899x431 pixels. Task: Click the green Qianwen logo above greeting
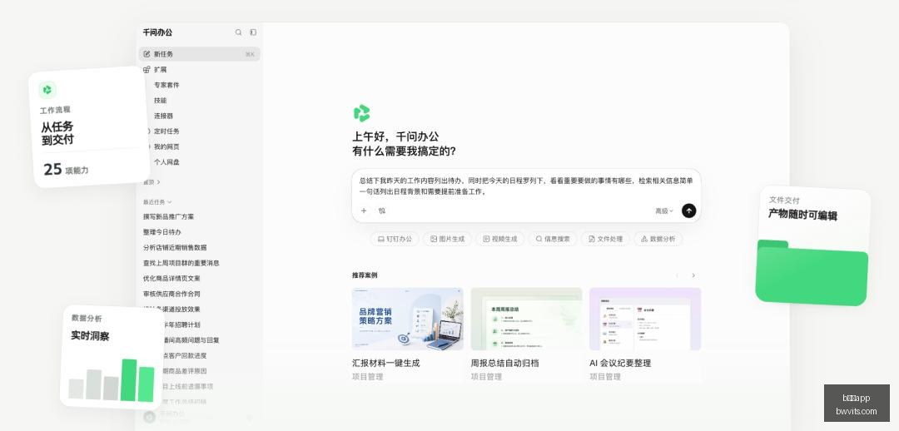pyautogui.click(x=362, y=113)
